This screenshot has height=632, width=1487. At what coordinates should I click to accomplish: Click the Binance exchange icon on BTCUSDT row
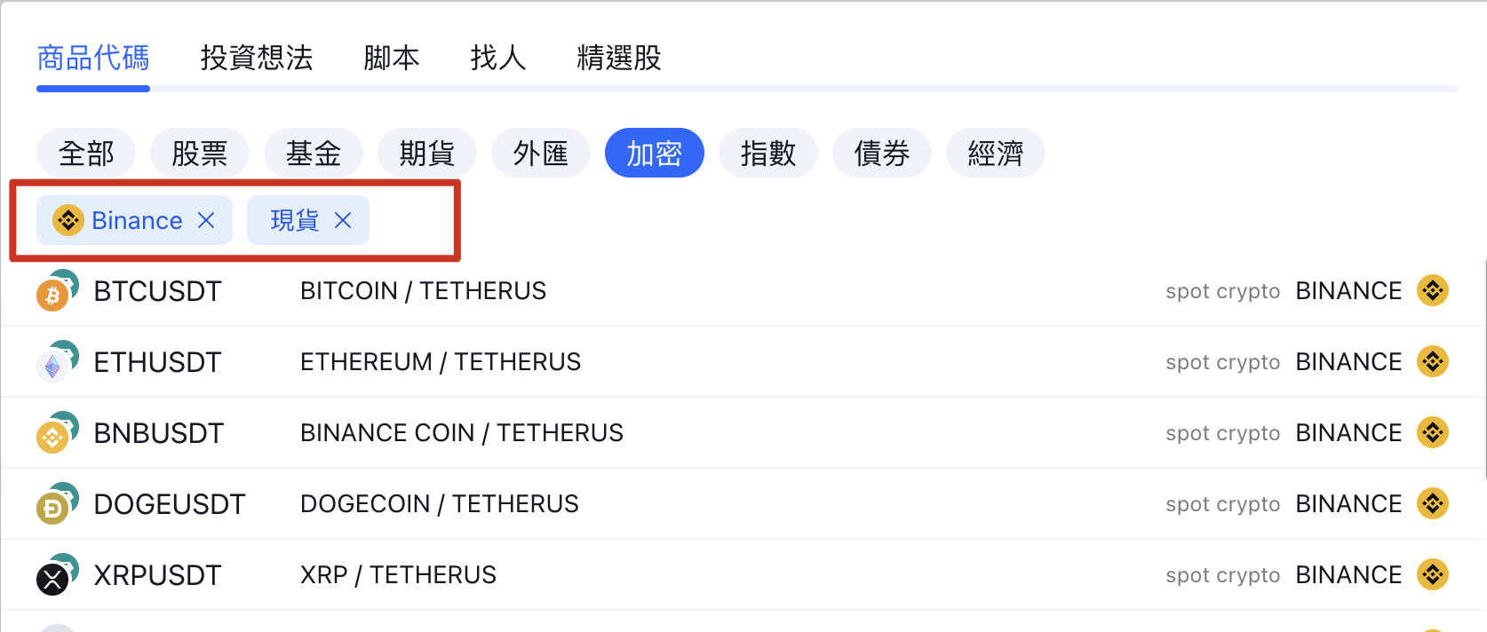click(x=1433, y=290)
